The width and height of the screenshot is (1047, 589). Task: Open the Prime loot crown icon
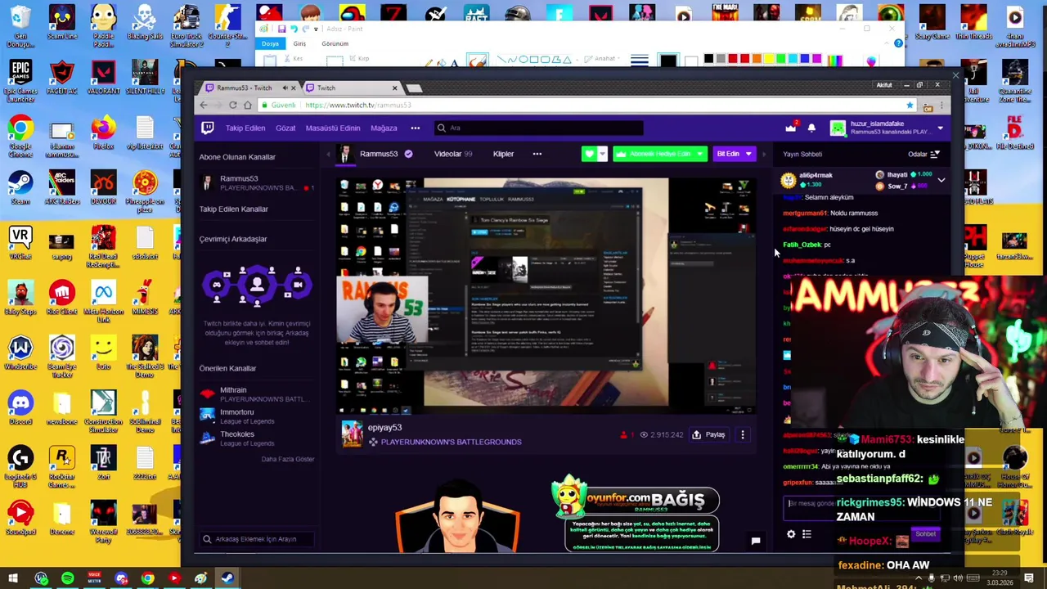(x=790, y=128)
